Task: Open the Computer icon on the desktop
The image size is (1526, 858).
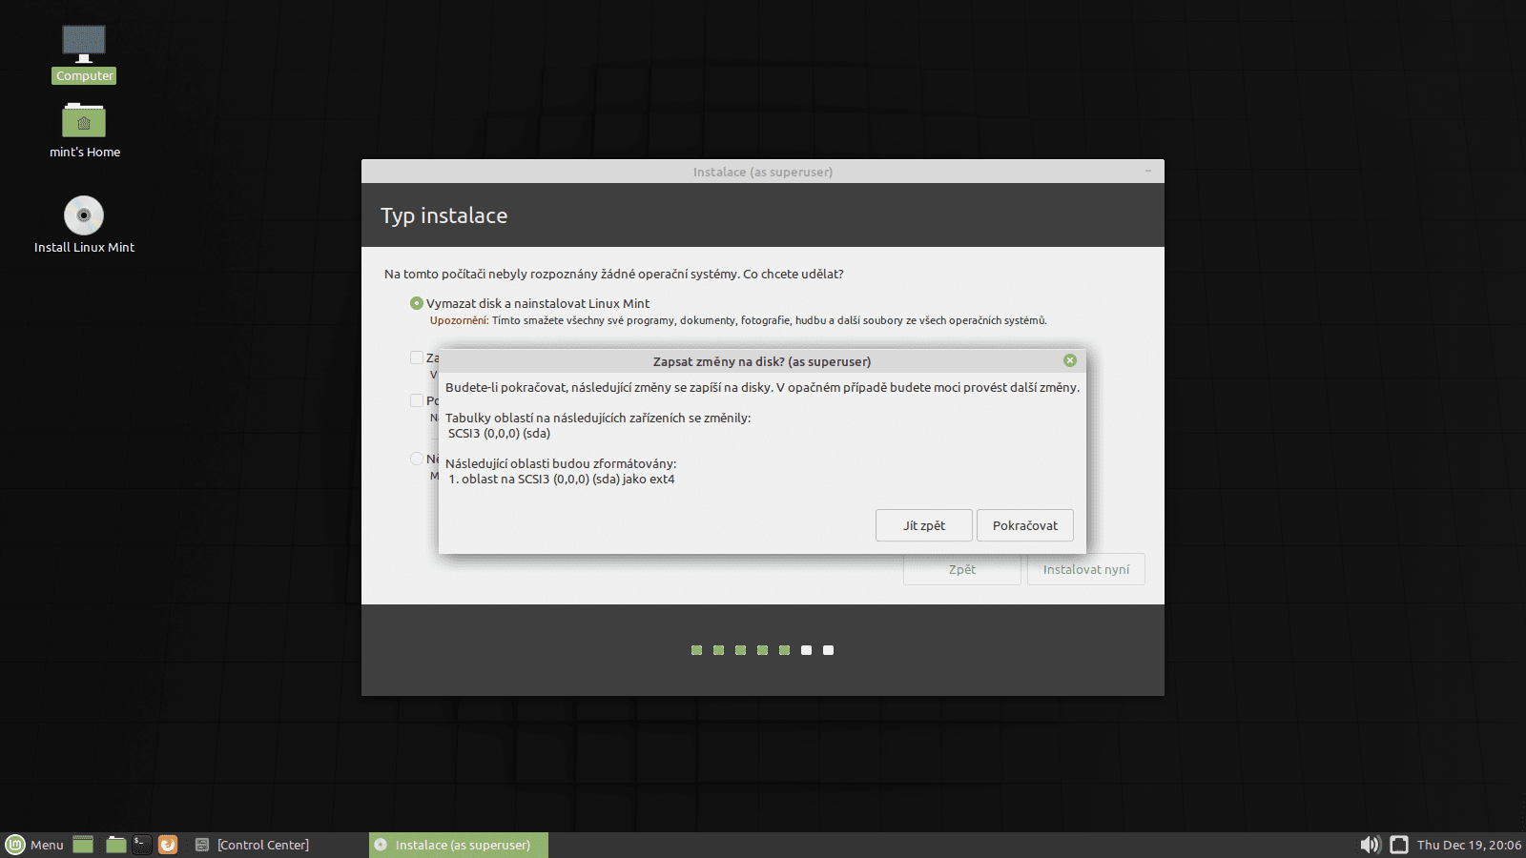Action: point(83,43)
